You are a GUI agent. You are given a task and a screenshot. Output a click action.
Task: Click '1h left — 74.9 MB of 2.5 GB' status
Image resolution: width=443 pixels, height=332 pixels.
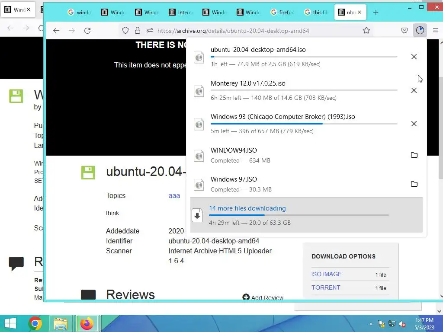point(266,64)
